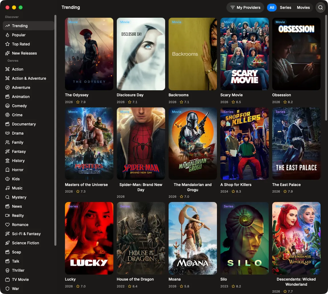This screenshot has width=328, height=294.
Task: Open the Lucky series poster
Action: click(x=89, y=238)
